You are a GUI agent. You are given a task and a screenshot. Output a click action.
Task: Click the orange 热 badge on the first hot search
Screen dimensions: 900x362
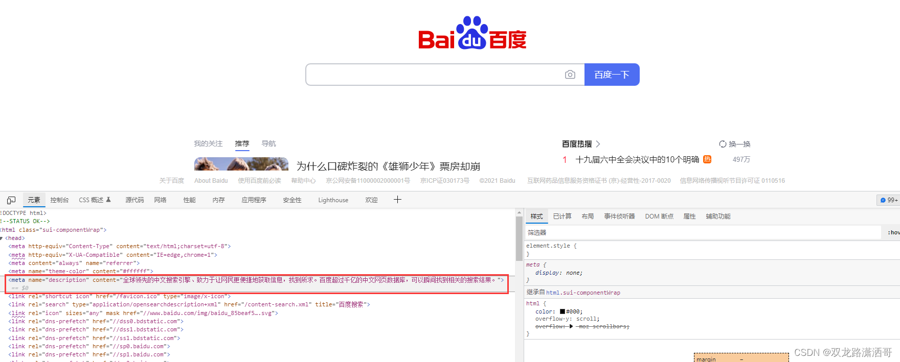pyautogui.click(x=707, y=159)
